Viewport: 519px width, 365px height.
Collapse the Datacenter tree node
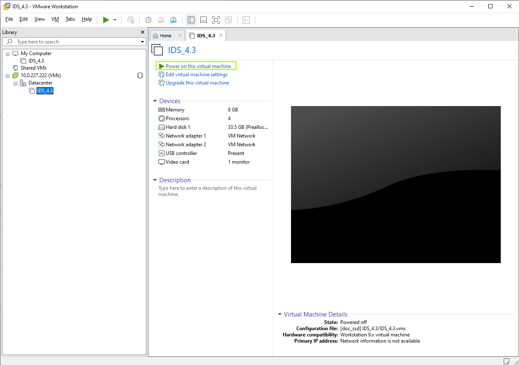click(x=15, y=83)
